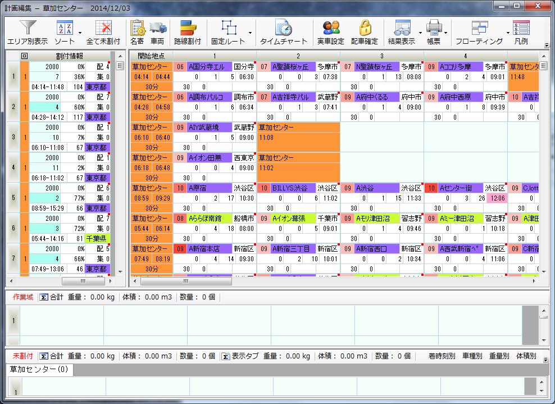Viewport: 555px width, 404px height.
Task: Click the 実車設定 people icon
Action: [x=331, y=28]
